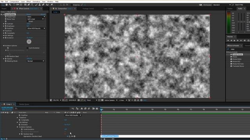This screenshot has height=140, width=250.
Task: Toggle audio mute in Preview panel
Action: pos(245,40)
